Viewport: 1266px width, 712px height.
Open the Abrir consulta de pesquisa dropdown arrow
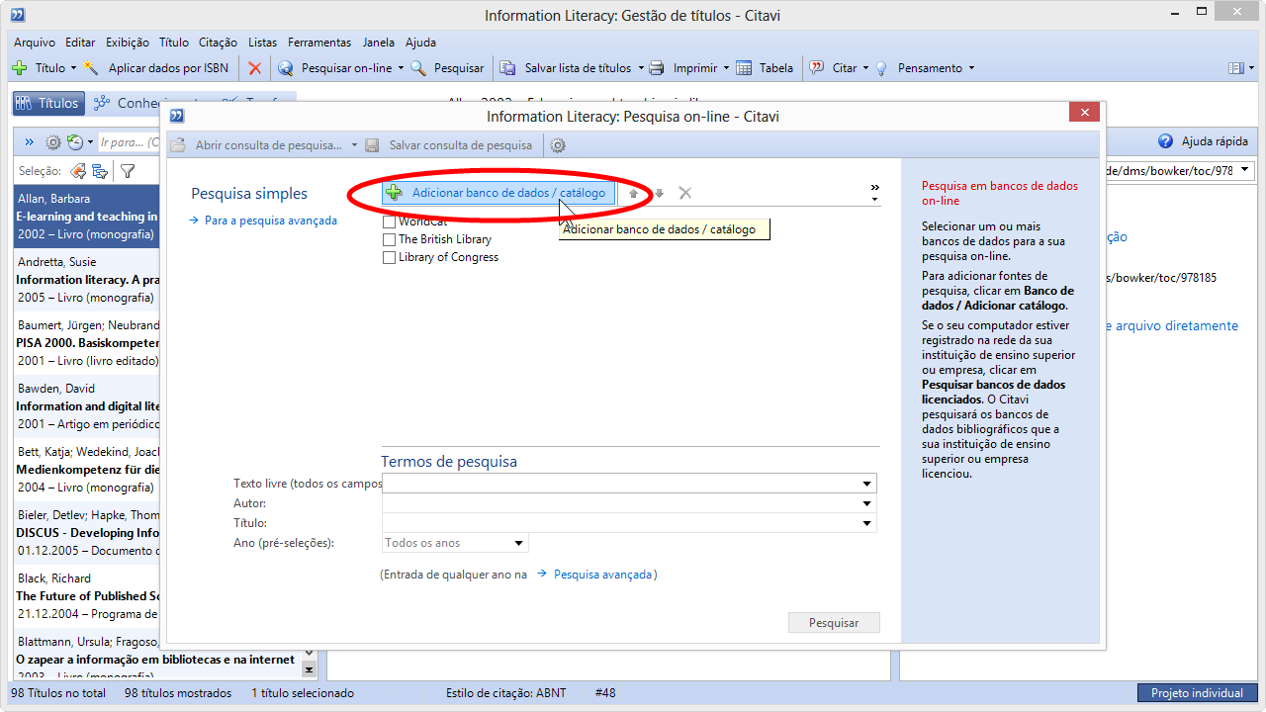[354, 145]
